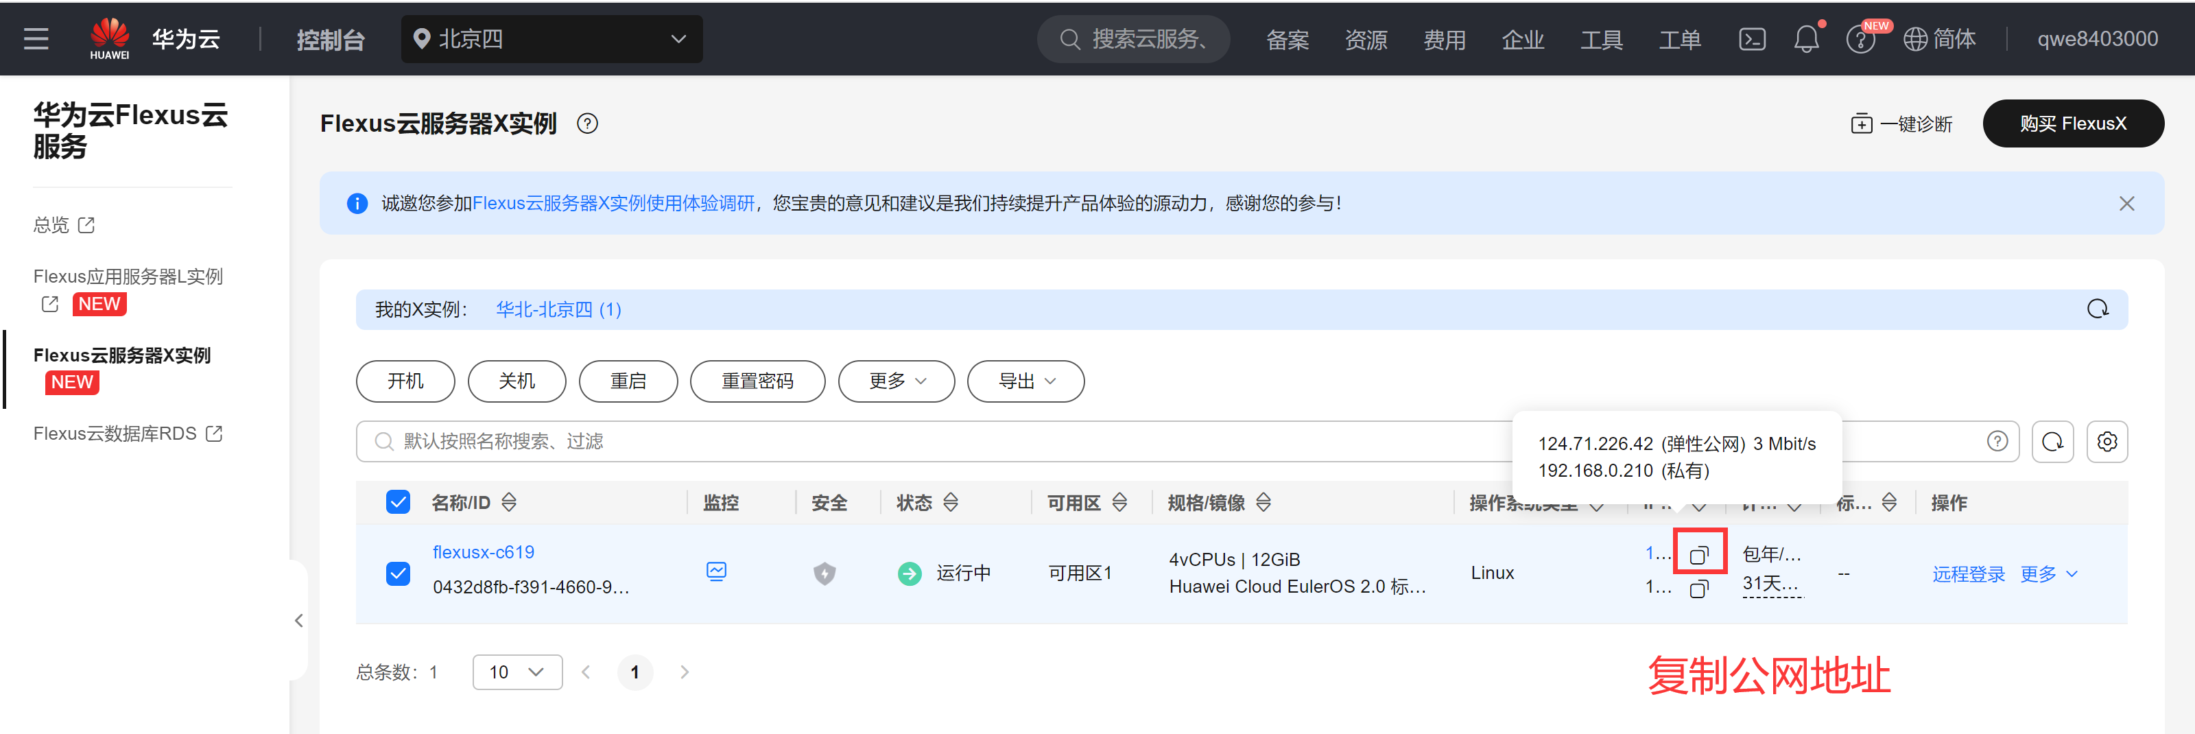The image size is (2195, 734).
Task: Select region 华北-北京四 (1)
Action: [558, 309]
